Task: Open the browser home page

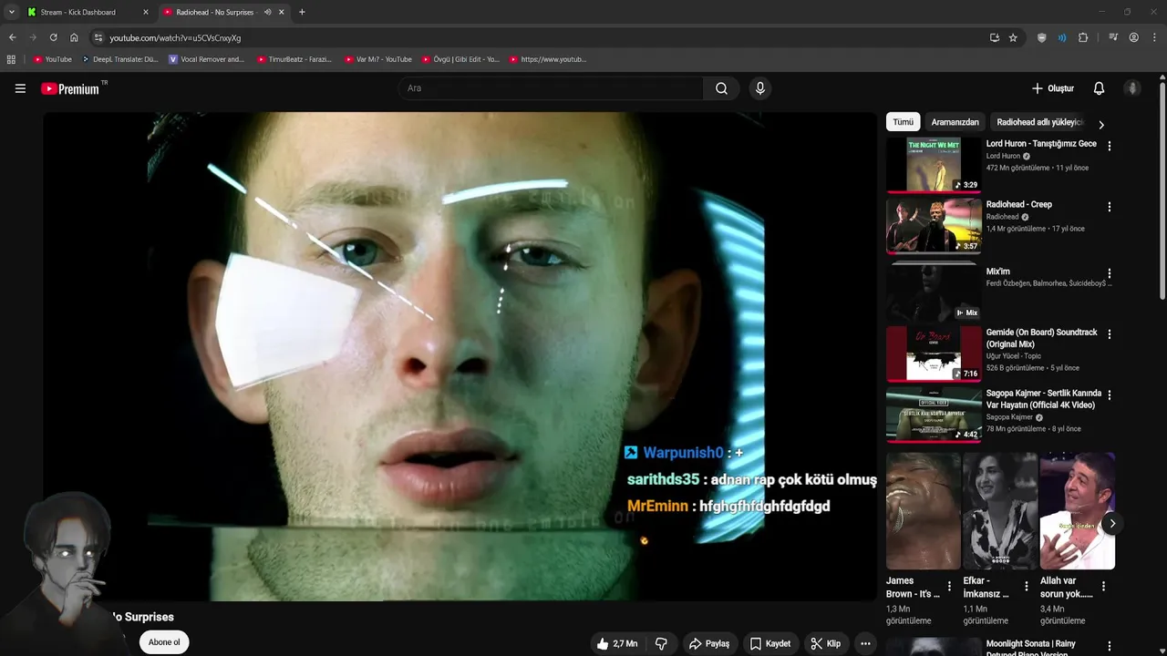Action: point(74,37)
